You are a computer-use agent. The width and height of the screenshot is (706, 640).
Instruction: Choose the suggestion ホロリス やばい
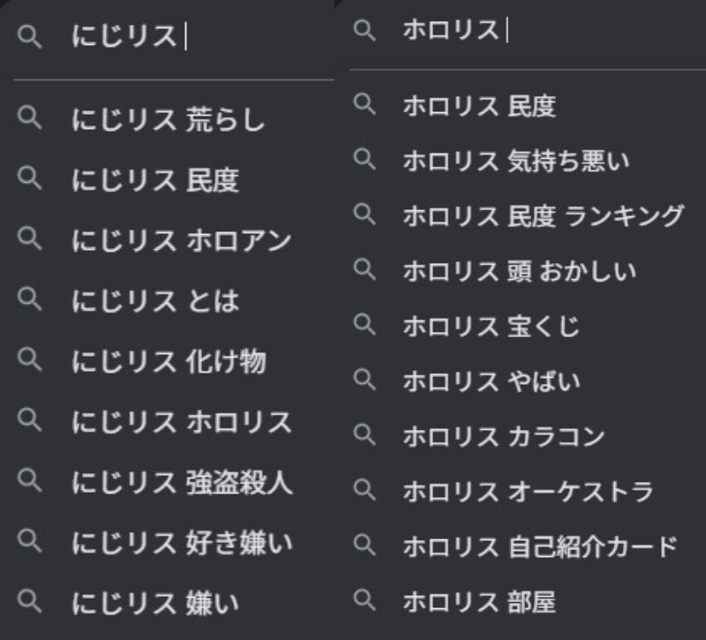pos(492,381)
